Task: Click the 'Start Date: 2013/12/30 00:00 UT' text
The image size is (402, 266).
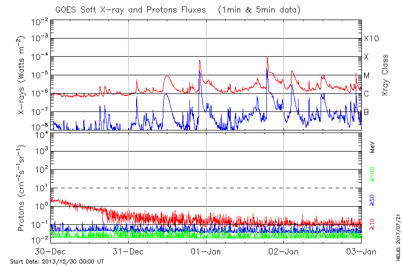Action: [57, 261]
